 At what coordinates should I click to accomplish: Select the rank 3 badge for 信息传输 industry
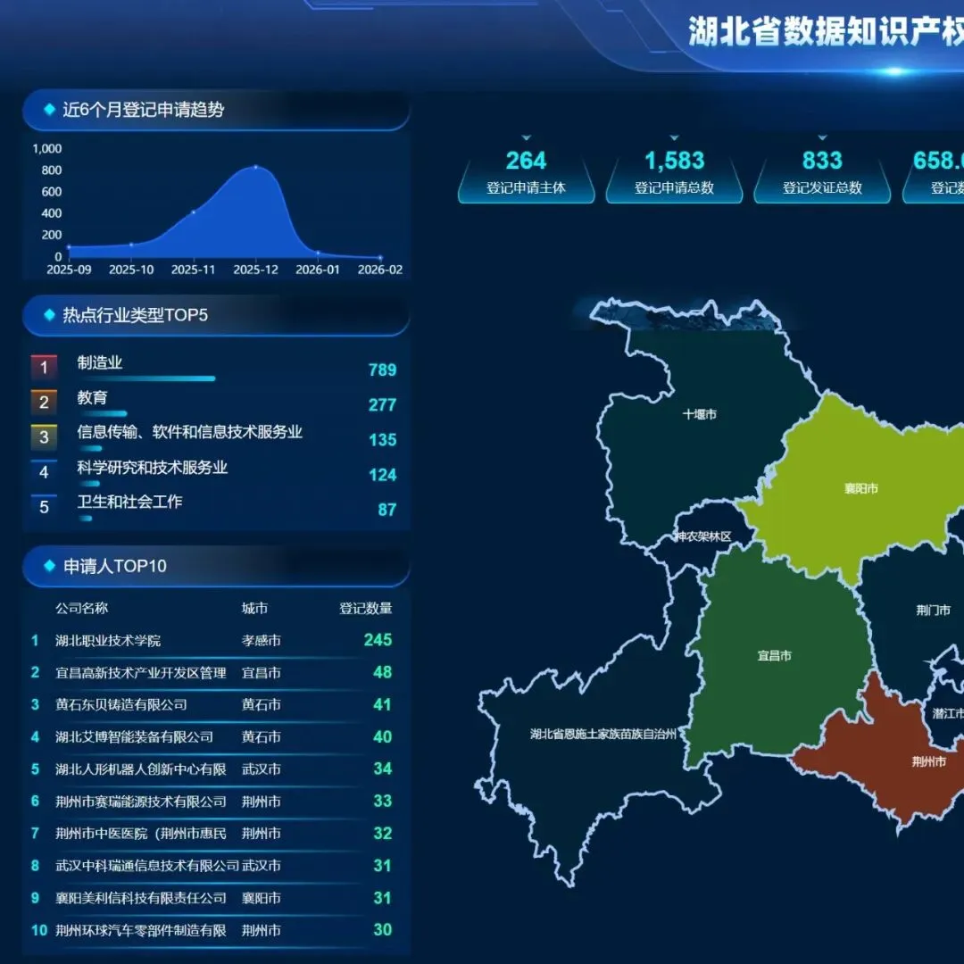pyautogui.click(x=44, y=437)
